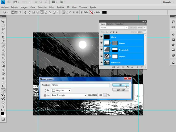The image size is (176, 132).
Task: Open the Ventana menu
Action: coord(83,7)
